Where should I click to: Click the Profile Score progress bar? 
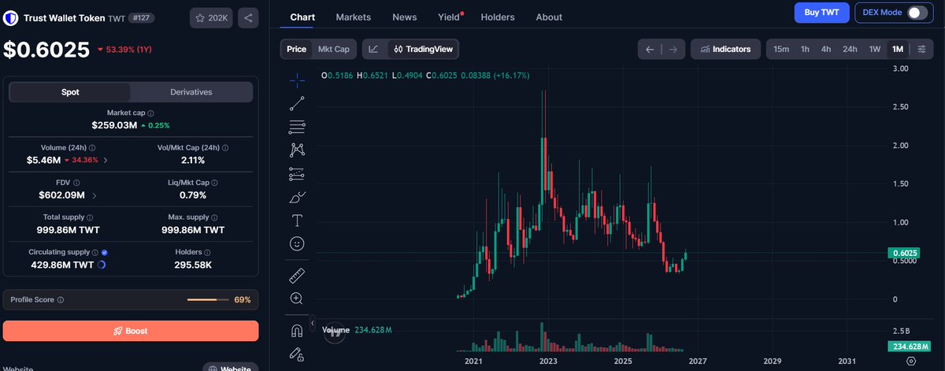pyautogui.click(x=208, y=300)
